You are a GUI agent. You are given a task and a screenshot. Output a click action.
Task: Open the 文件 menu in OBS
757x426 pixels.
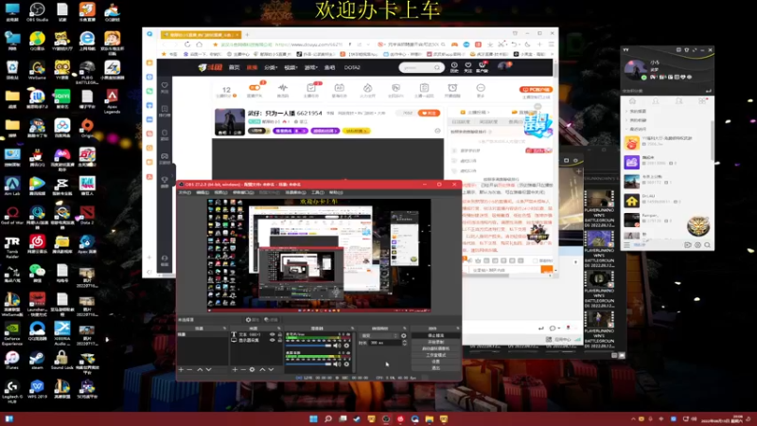[x=185, y=192]
